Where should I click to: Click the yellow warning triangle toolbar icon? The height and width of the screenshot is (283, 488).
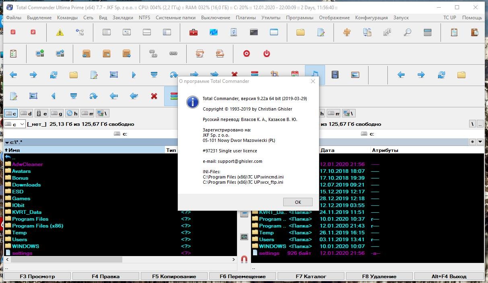60,33
